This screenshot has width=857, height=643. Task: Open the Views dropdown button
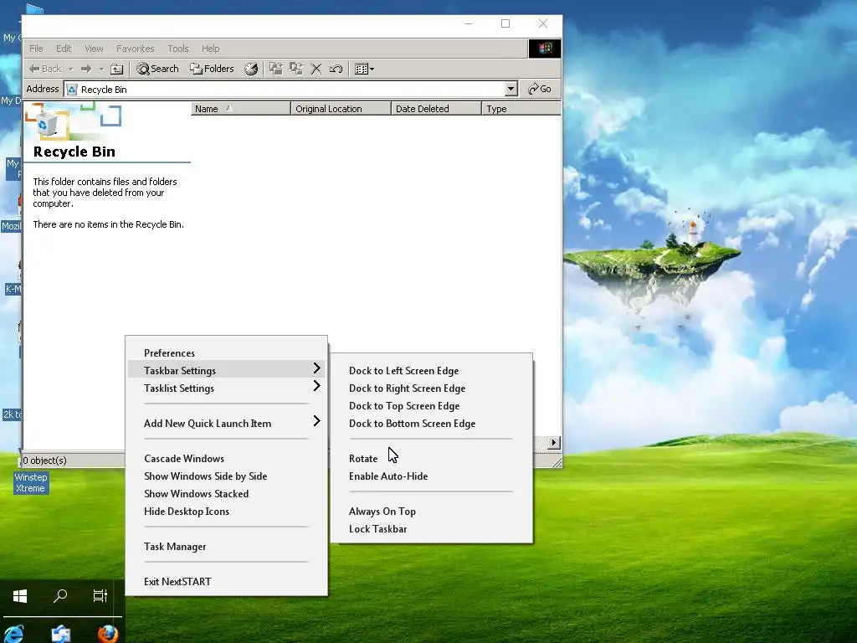coord(365,69)
